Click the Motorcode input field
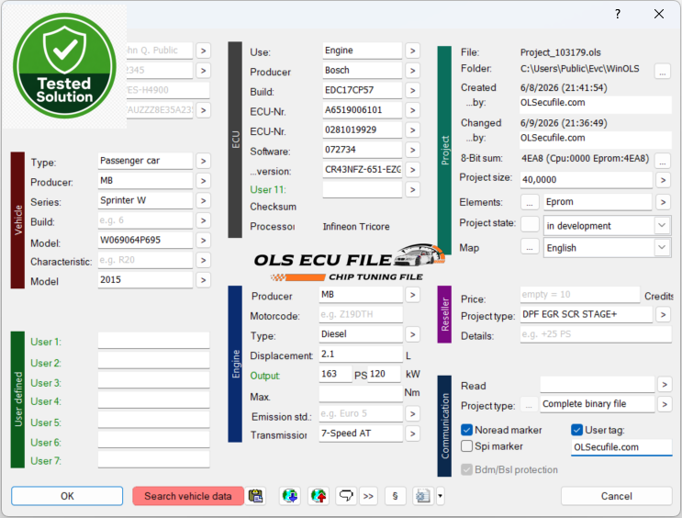682x518 pixels. (361, 315)
